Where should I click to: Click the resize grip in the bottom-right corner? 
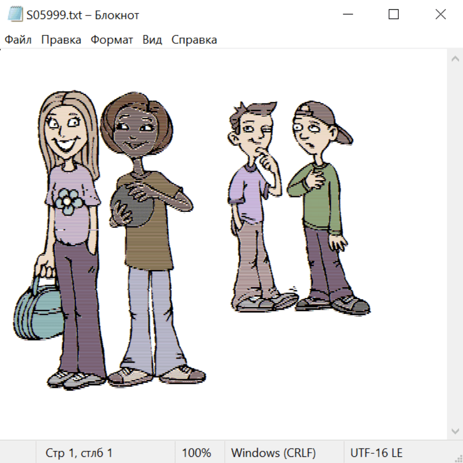click(458, 458)
